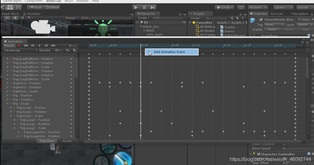This screenshot has width=314, height=165.
Task: Toggle the Static checkbox
Action: (x=299, y=20)
